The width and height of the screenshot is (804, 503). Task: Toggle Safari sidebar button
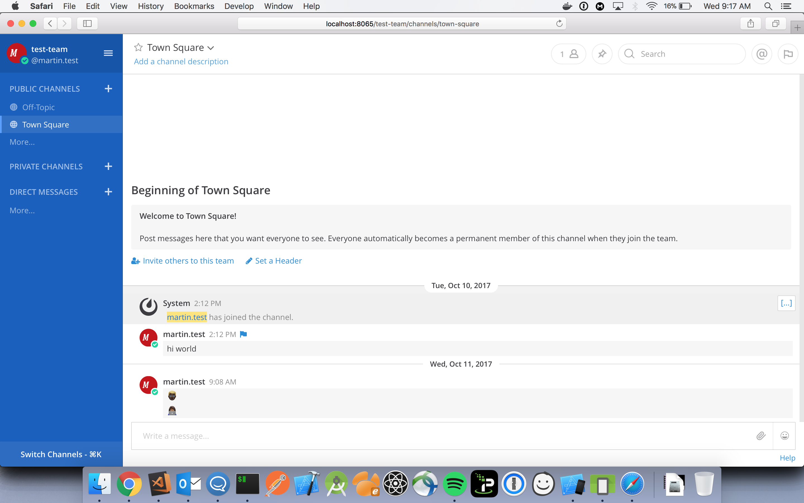87,24
